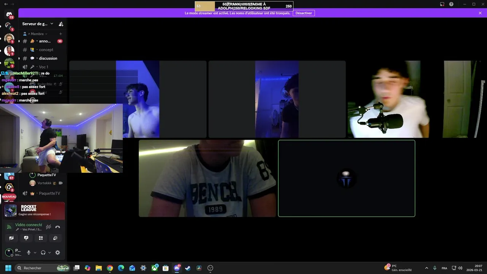The width and height of the screenshot is (487, 274).
Task: Open headphone output options arrow
Action: point(49,252)
